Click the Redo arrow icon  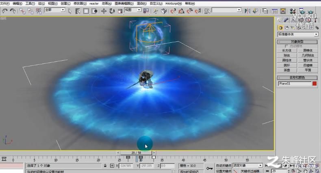point(13,11)
